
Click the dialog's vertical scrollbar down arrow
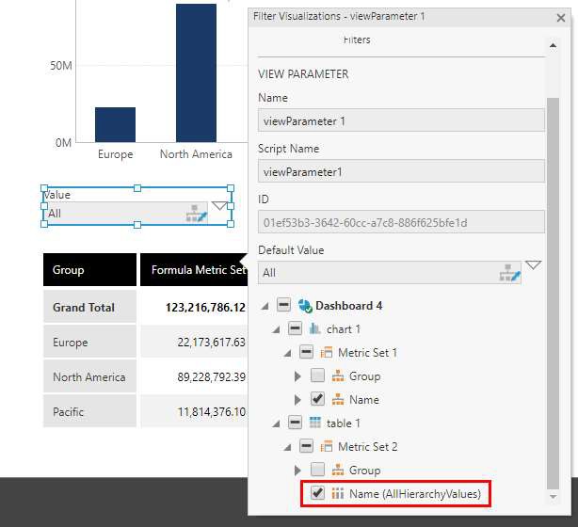pos(554,495)
